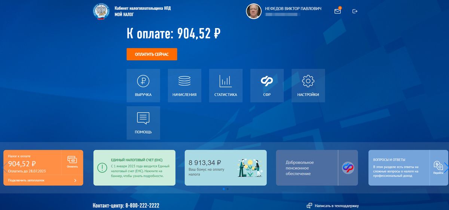Open the СТАТИСТИКА bar chart tile
The height and width of the screenshot is (210, 449).
coord(226,85)
